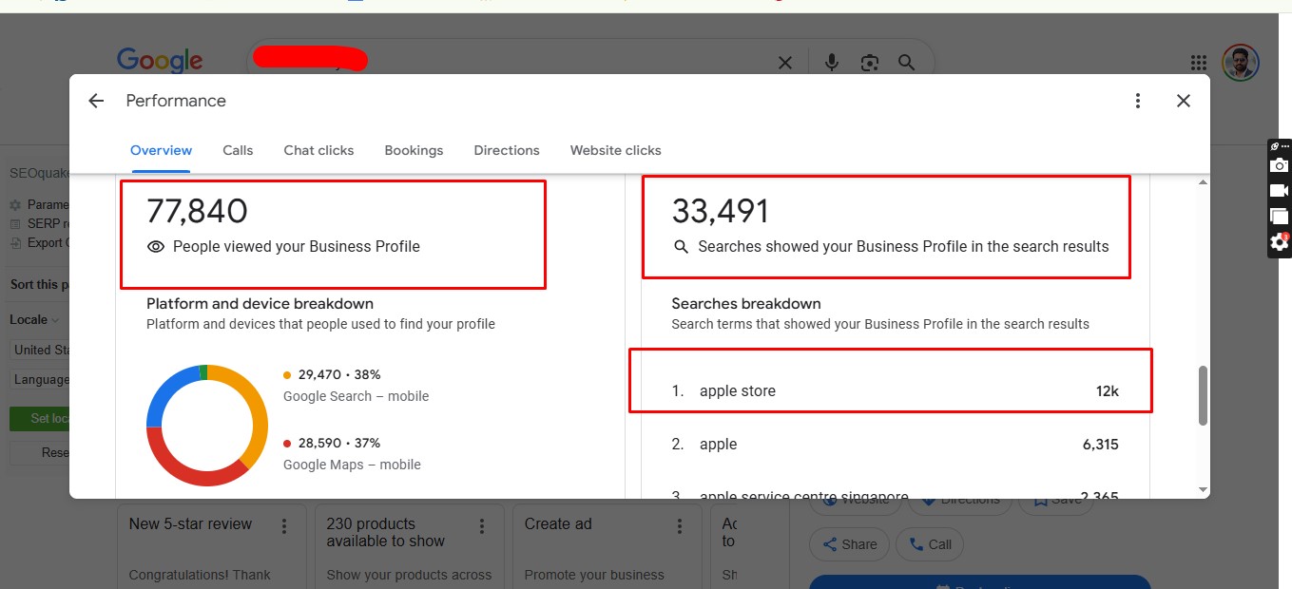Open the New 5-star review card menu
The height and width of the screenshot is (589, 1292).
pyautogui.click(x=284, y=525)
